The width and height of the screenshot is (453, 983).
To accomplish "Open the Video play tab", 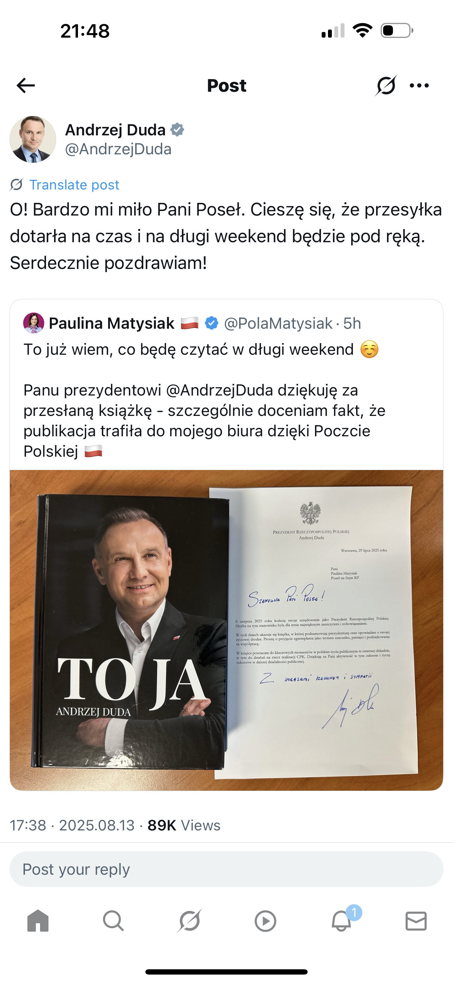I will click(x=265, y=921).
